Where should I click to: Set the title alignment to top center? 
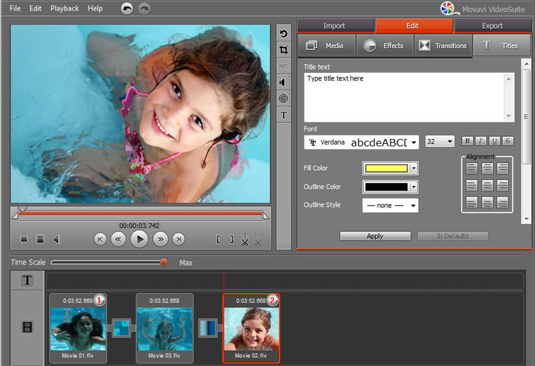(x=488, y=169)
